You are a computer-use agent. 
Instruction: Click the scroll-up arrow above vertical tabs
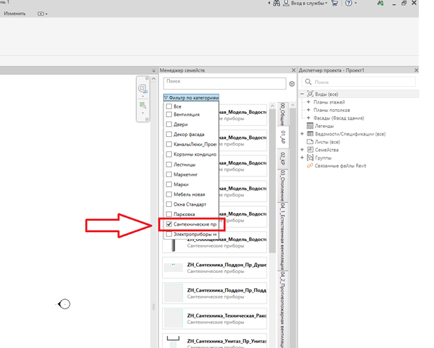[293, 105]
